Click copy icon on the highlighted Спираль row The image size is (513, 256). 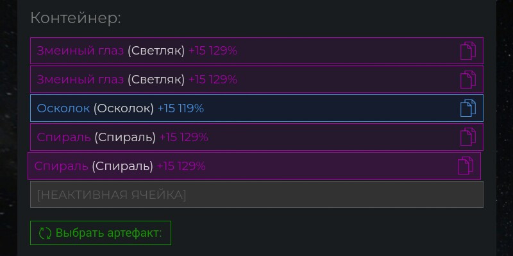coord(466,166)
